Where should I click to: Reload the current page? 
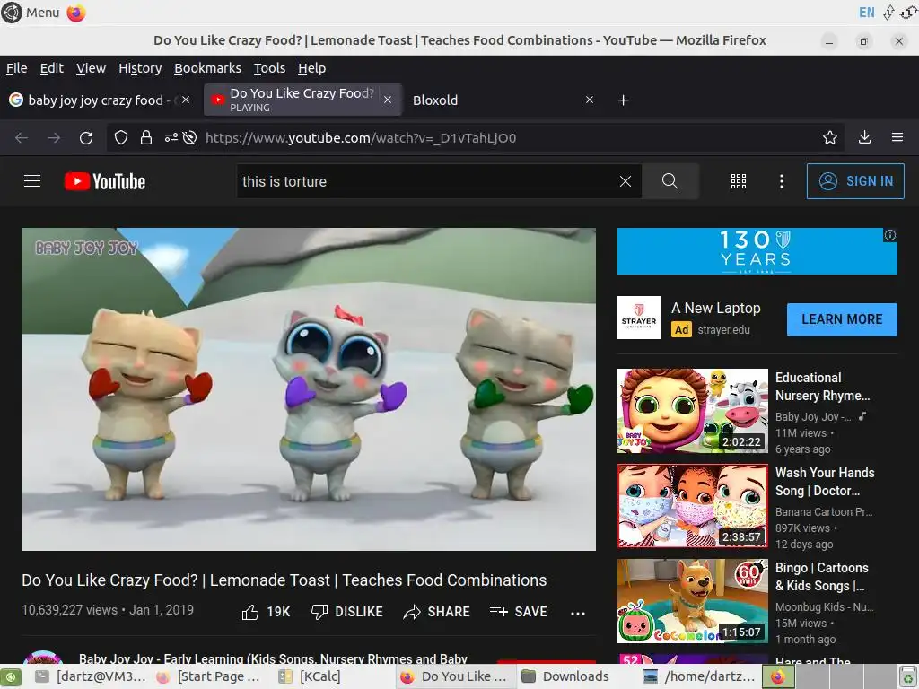coord(86,137)
